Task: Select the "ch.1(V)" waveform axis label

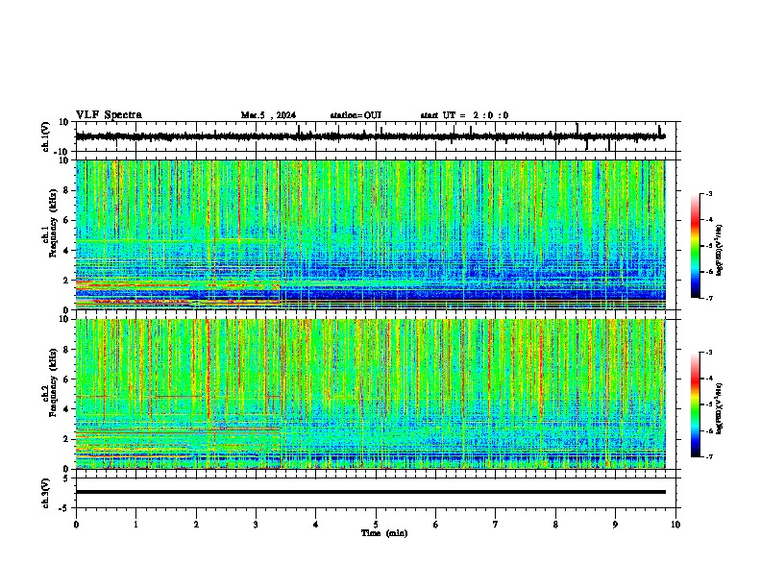Action: click(46, 136)
